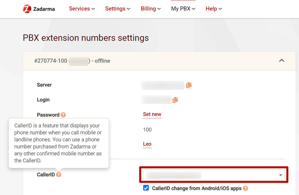Click the Set new password link
Viewport: 299px width, 195px height.
tap(152, 114)
